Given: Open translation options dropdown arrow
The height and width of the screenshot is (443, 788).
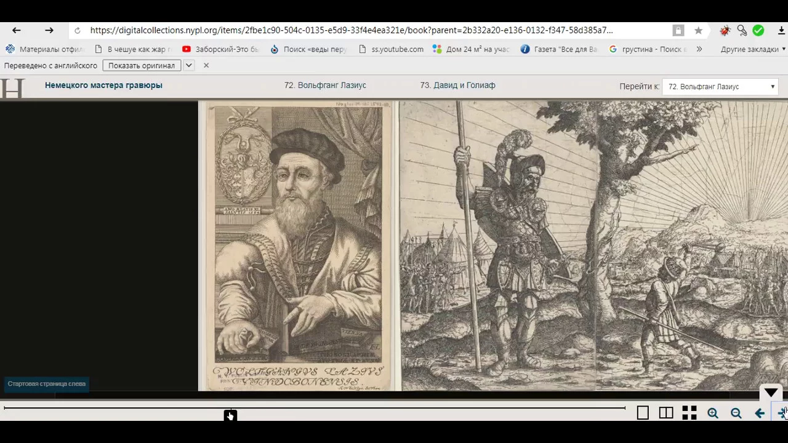Looking at the screenshot, I should tap(189, 65).
